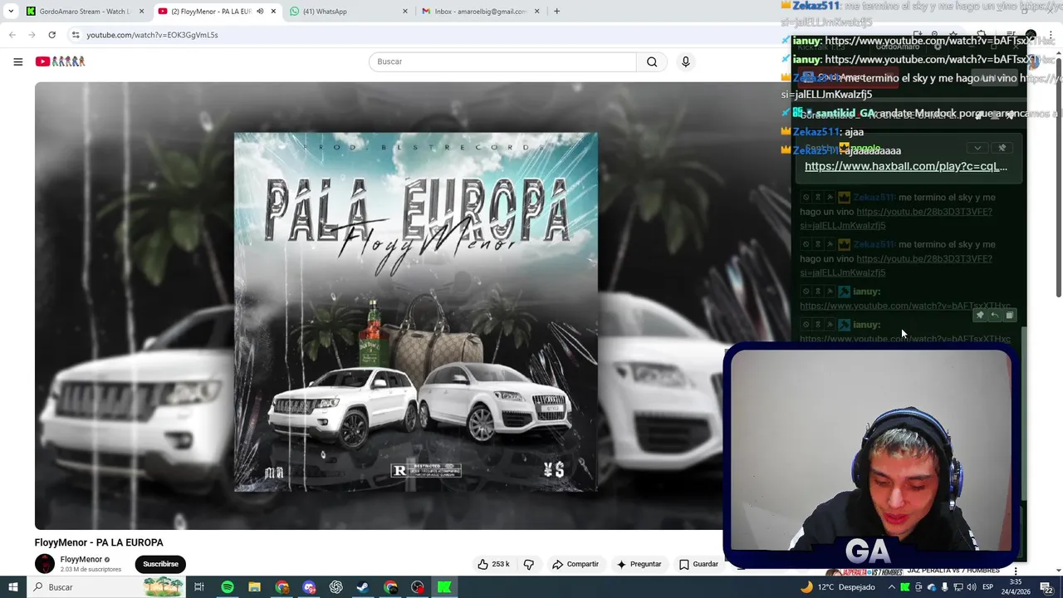The width and height of the screenshot is (1063, 598).
Task: Open Steam from the taskbar
Action: pos(363,587)
